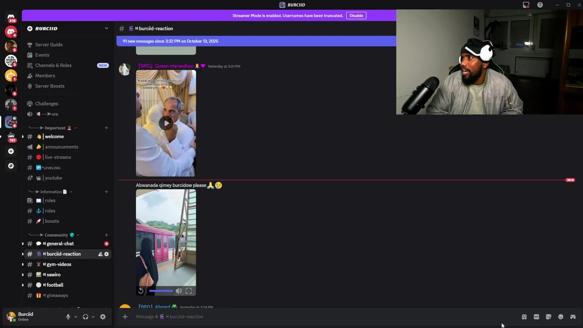Create channel in Community category

click(x=106, y=235)
